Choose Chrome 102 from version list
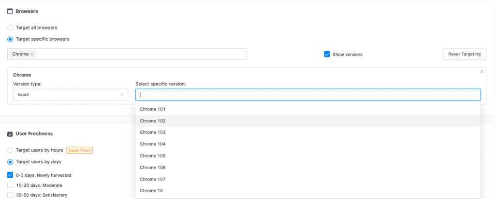The image size is (495, 199). (152, 121)
